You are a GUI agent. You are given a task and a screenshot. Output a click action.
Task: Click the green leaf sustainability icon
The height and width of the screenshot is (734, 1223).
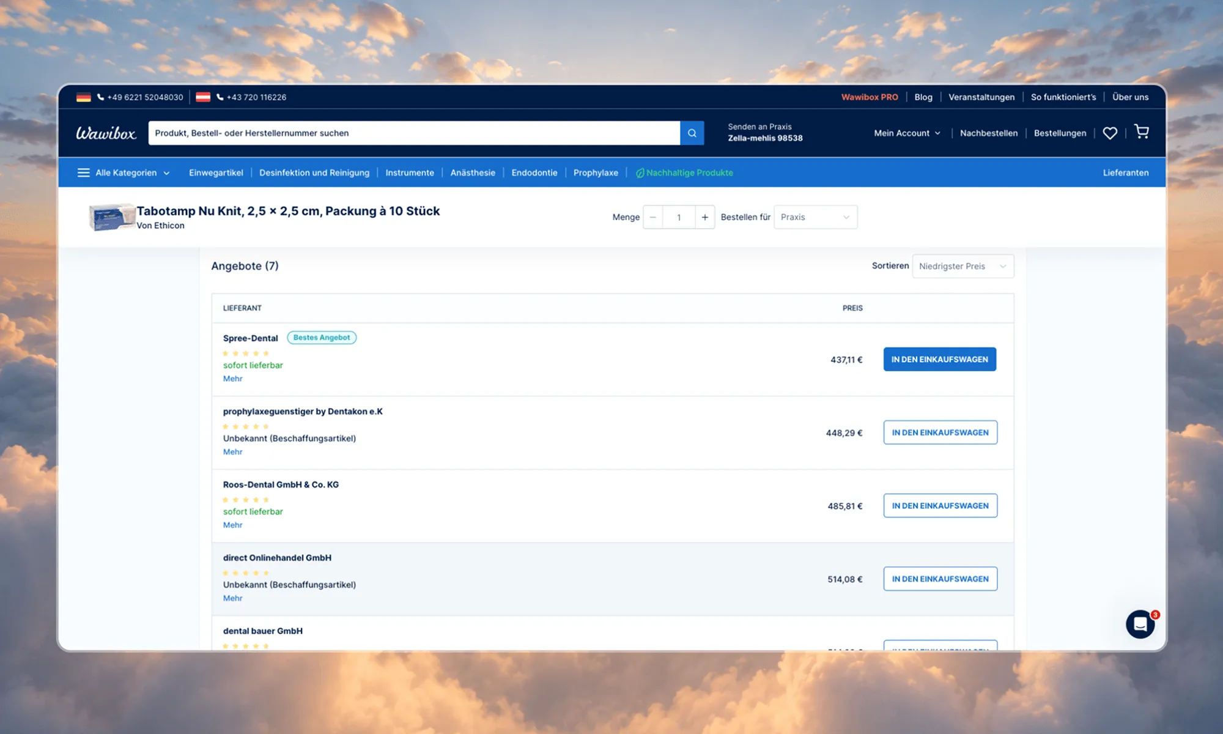[x=640, y=173]
